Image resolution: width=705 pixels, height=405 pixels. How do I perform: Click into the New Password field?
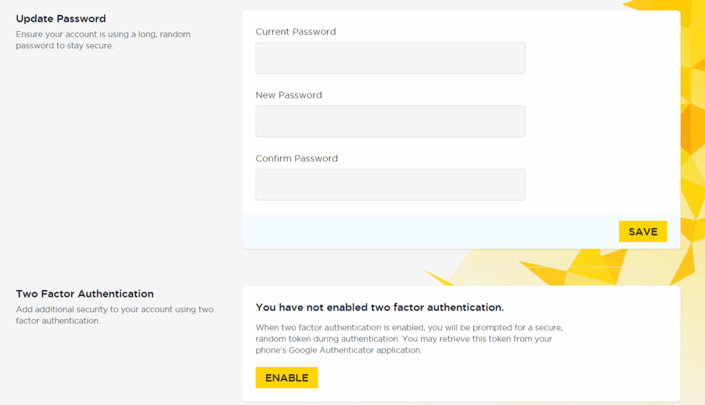tap(390, 121)
